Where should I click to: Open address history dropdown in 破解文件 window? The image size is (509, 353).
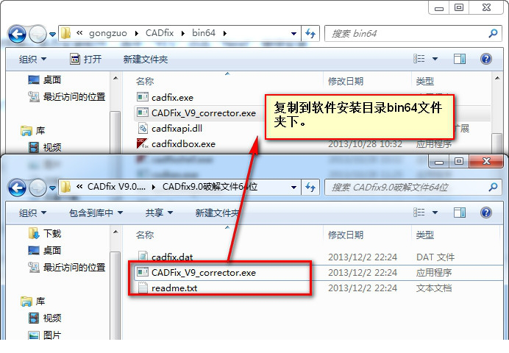[x=293, y=188]
